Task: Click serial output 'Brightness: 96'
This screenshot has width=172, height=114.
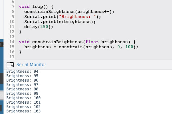Action: click(x=22, y=80)
